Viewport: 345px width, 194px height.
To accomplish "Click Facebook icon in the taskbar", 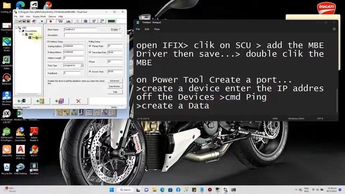I will [178, 190].
